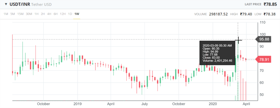
Task: Choose the 1H chart interval
Action: coord(36,14)
